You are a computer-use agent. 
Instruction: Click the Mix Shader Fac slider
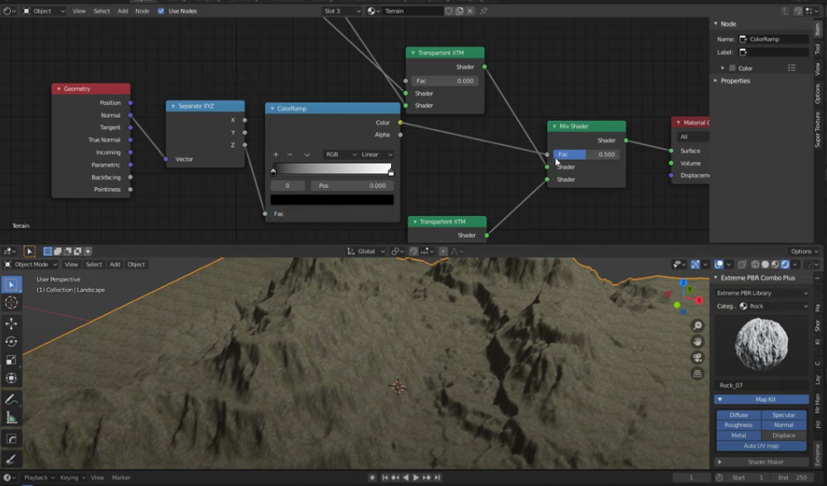(x=588, y=154)
